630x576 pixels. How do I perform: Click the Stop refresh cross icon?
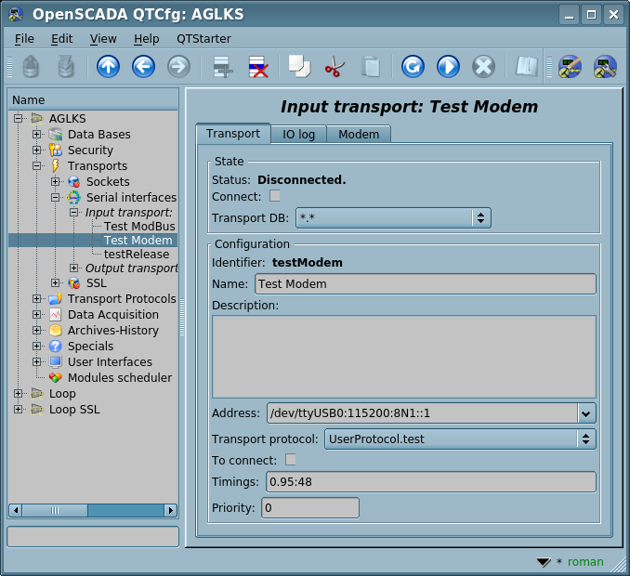(x=483, y=67)
